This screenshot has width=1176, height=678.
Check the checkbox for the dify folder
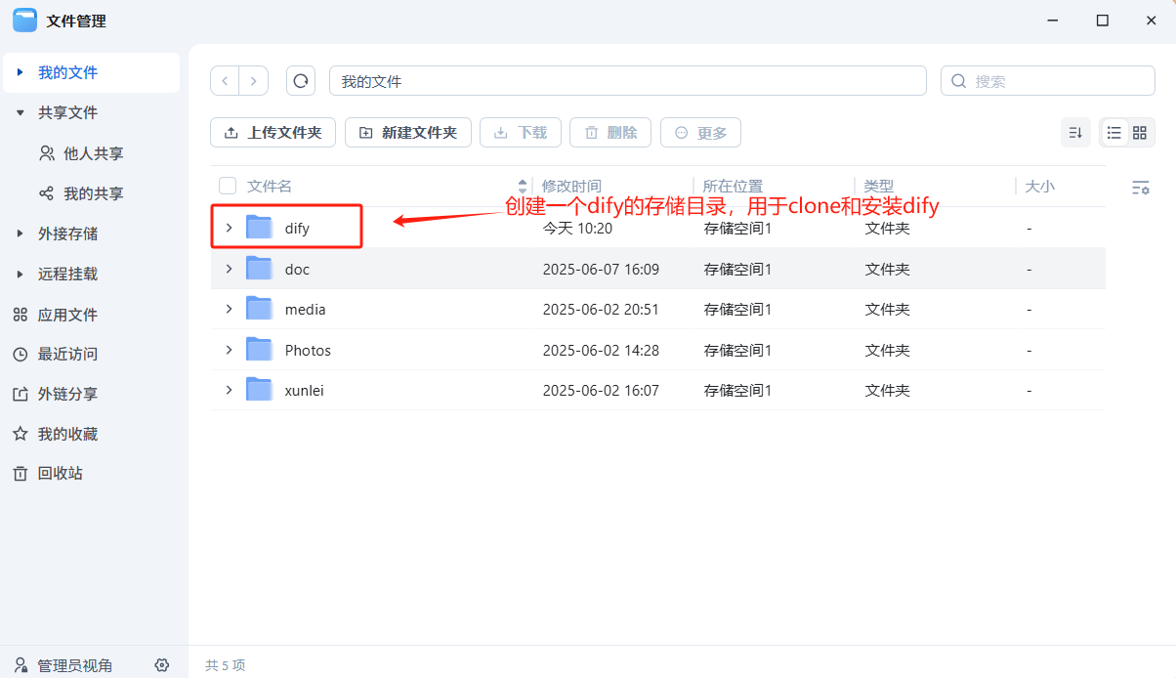tap(229, 227)
